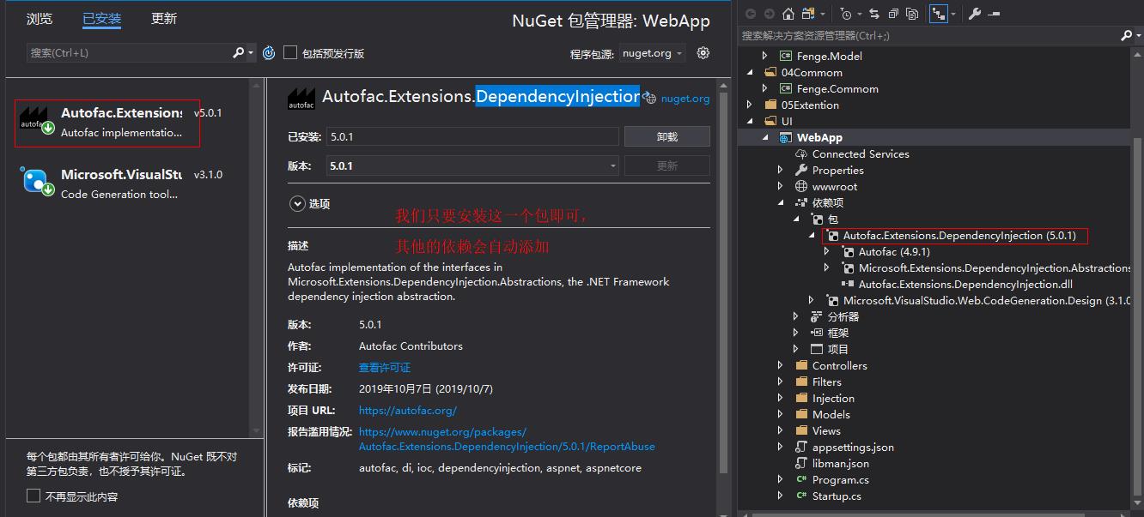This screenshot has height=517, width=1144.
Task: Enable the include prerelease checkbox
Action: [x=290, y=53]
